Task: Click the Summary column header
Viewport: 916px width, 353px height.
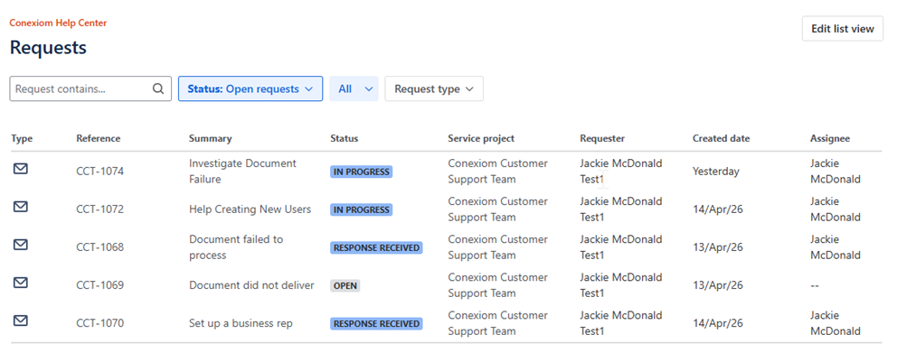Action: tap(211, 138)
